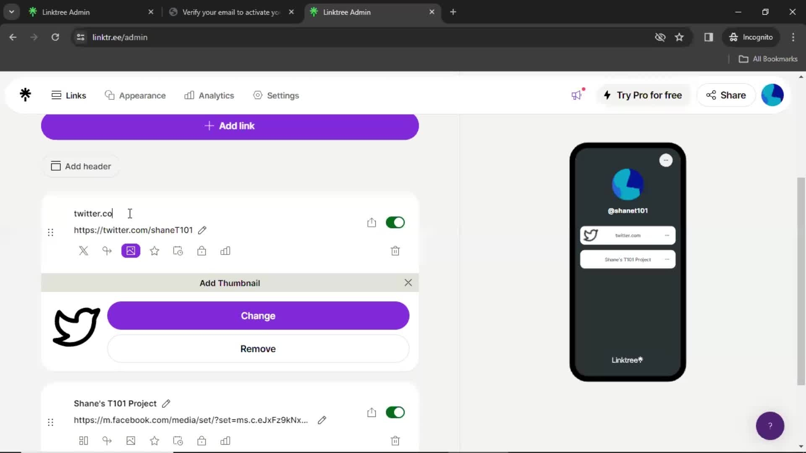Click the preview phone's top menu dots
The width and height of the screenshot is (806, 453).
pos(666,160)
